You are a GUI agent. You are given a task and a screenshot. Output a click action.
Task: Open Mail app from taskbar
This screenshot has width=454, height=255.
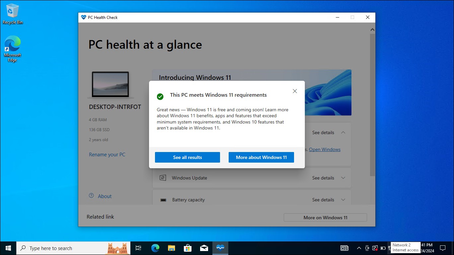204,248
